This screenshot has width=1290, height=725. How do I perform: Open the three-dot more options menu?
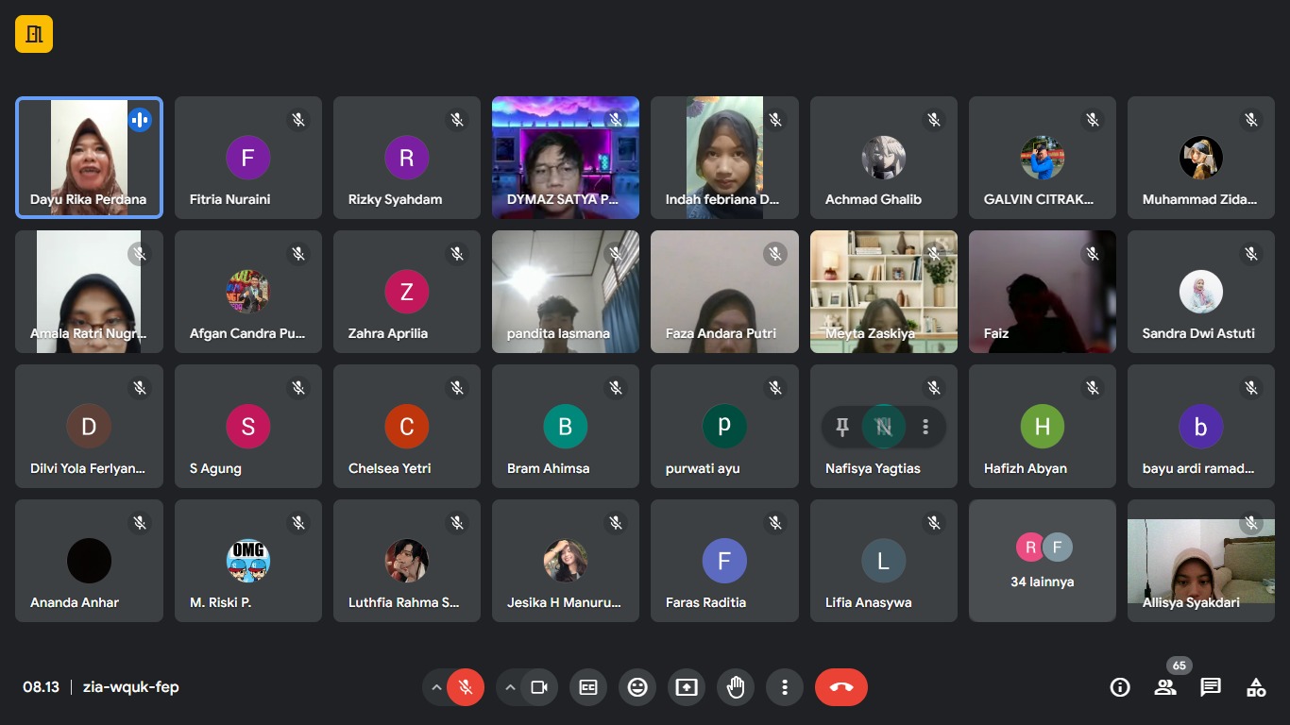point(785,687)
